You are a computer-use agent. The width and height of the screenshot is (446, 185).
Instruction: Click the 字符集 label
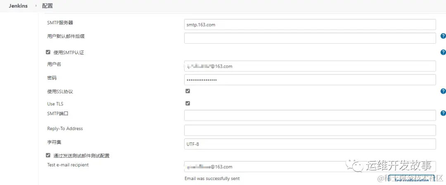pyautogui.click(x=55, y=142)
